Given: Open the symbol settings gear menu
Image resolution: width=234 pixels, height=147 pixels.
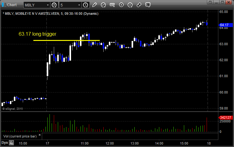Looking at the screenshot, I should pos(54,5).
